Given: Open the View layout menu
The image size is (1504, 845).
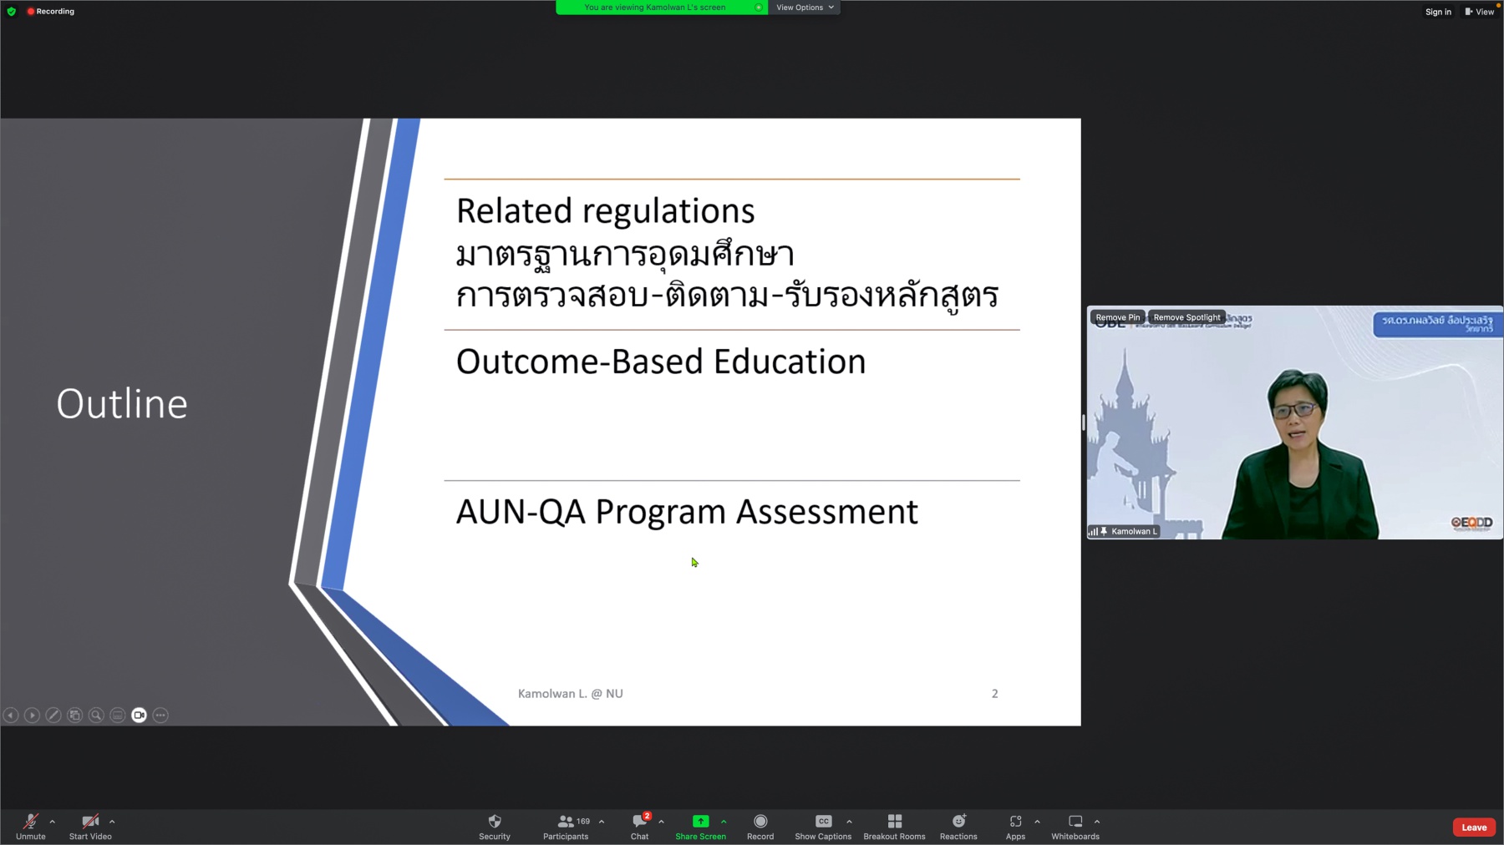Looking at the screenshot, I should click(1479, 12).
